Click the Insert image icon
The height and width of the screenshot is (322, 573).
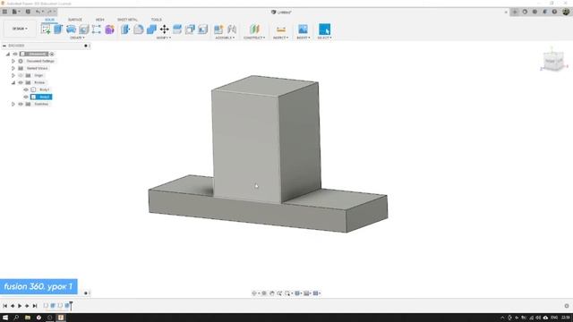pos(303,30)
